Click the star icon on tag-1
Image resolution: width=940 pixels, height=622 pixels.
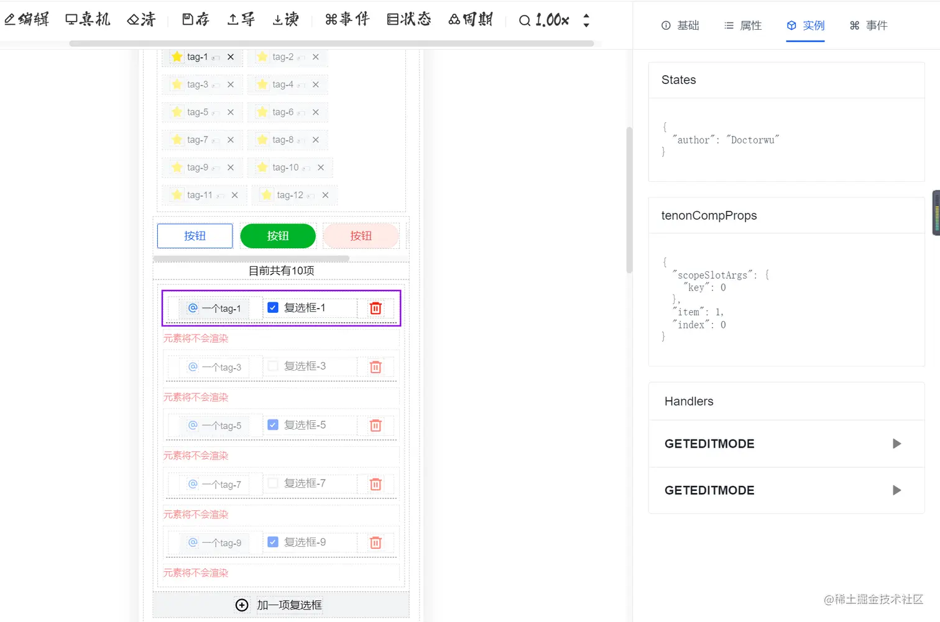click(177, 56)
